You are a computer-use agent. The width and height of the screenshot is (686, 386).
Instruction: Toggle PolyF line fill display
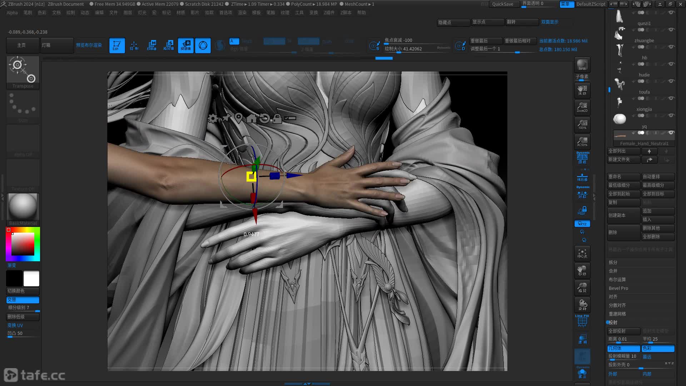coord(582,321)
